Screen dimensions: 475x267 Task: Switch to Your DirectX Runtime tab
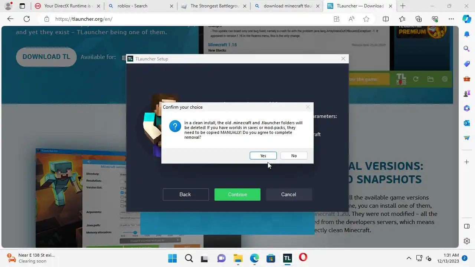point(67,6)
